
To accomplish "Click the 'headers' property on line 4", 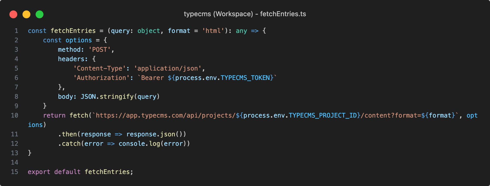I will point(71,59).
